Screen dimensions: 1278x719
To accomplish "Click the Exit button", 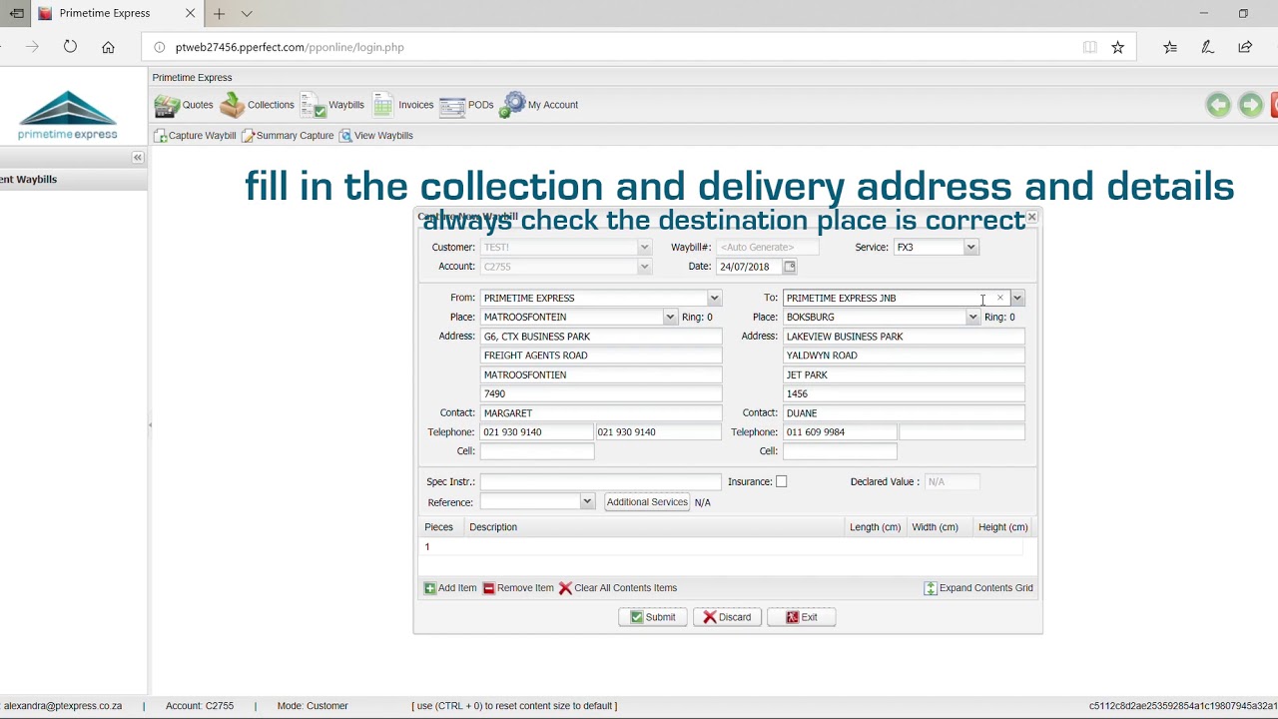I will tap(802, 617).
